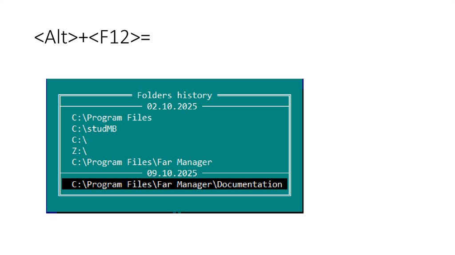Viewport: 455px width, 255px height.
Task: Click the Files word in first history entry
Action: click(139, 117)
